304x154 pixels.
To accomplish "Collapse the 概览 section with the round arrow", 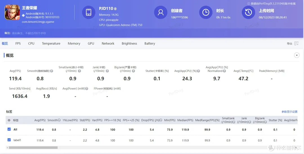I will pyautogui.click(x=297, y=55).
